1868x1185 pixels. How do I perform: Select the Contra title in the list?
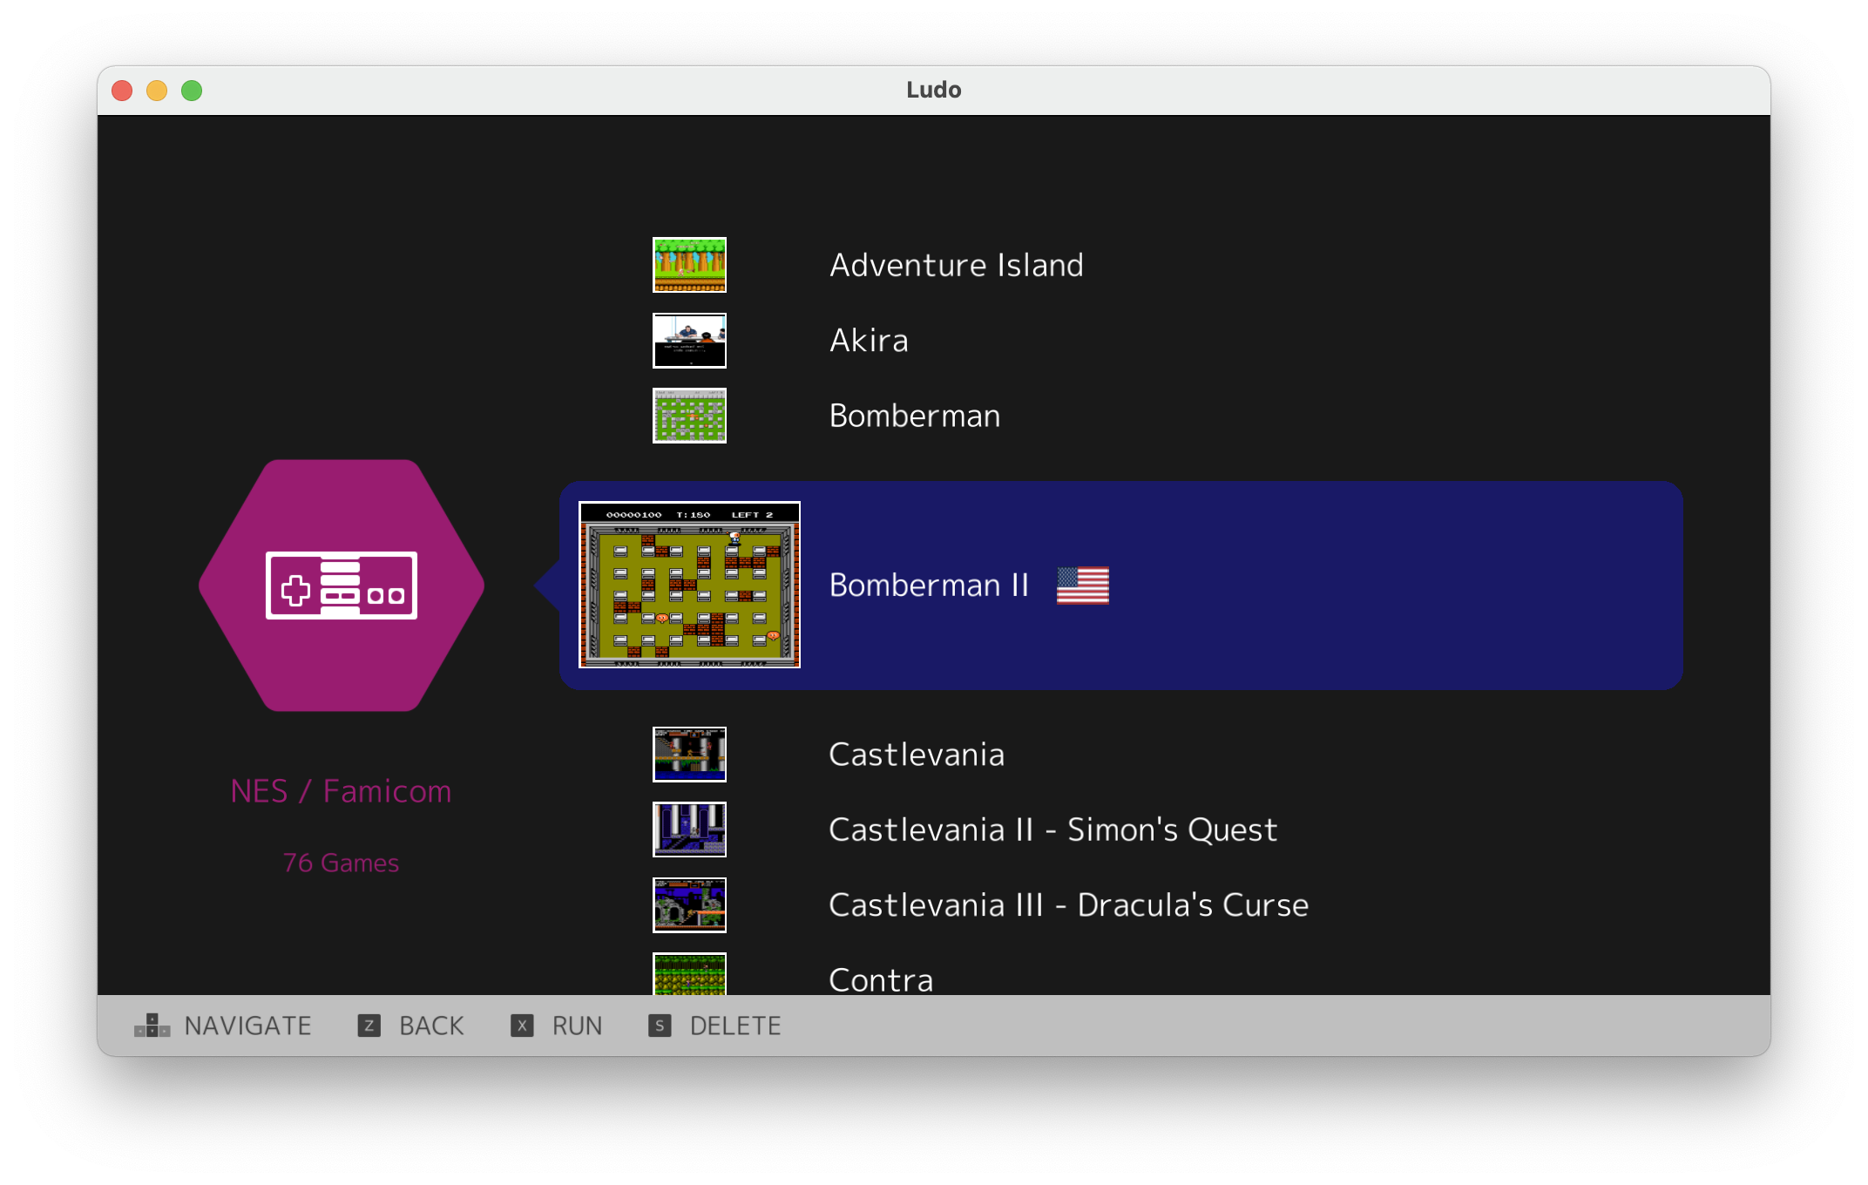click(x=881, y=979)
